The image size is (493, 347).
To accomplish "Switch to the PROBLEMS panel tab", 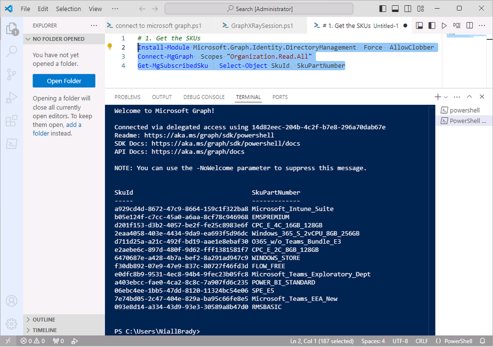I will click(x=127, y=97).
